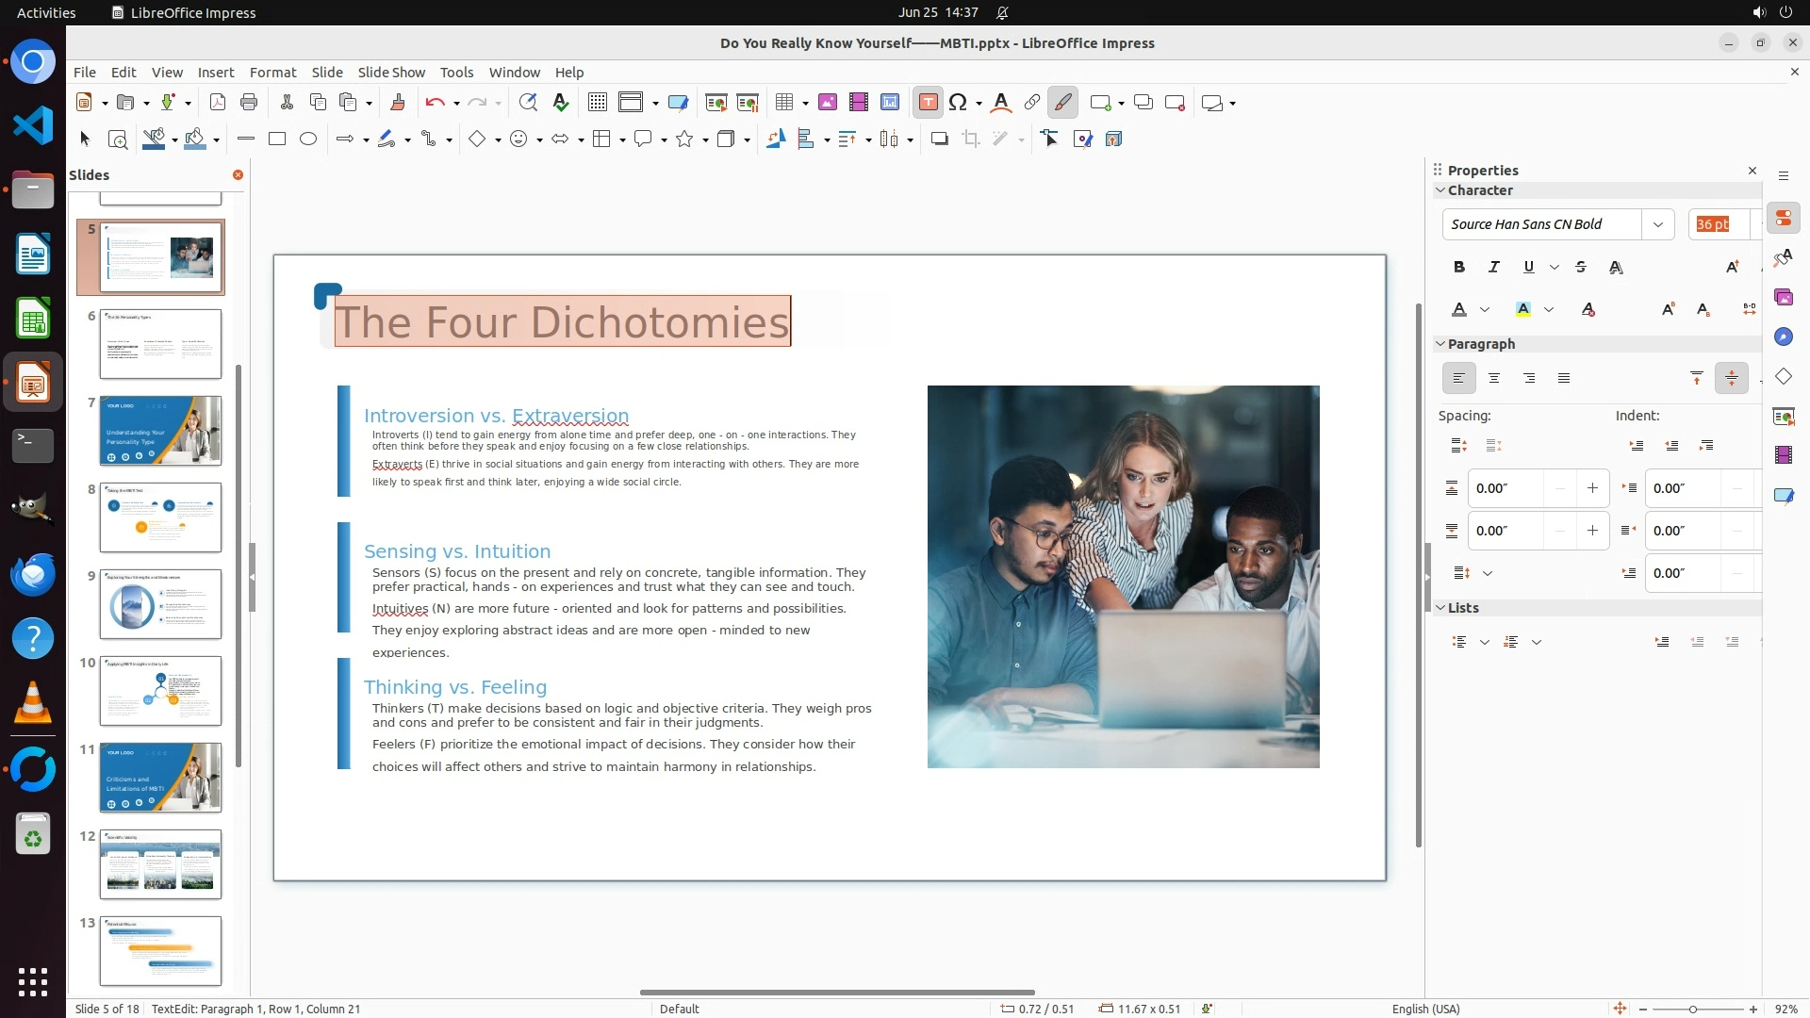Toggle Display Grid icon

(597, 103)
